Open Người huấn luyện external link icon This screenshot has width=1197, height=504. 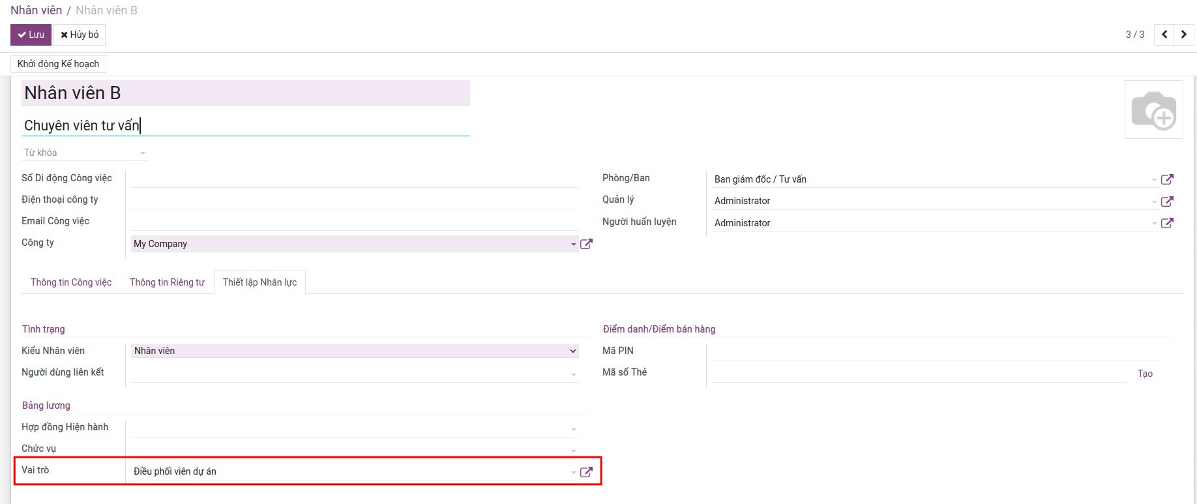(x=1167, y=223)
